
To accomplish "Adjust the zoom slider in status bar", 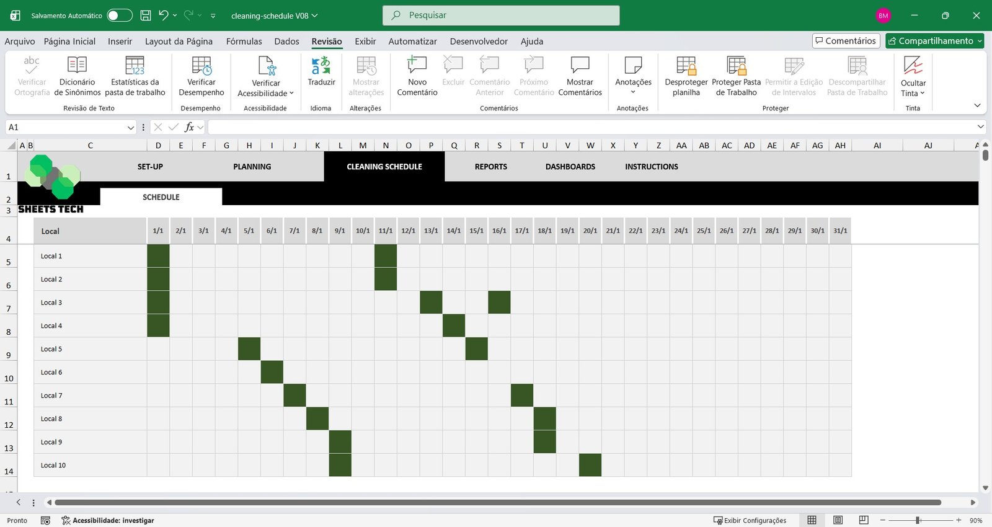I will pyautogui.click(x=918, y=520).
